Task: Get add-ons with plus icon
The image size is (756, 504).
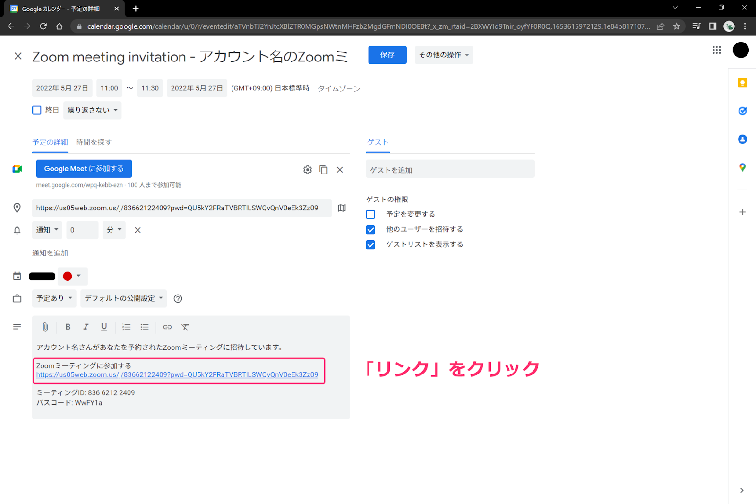Action: (742, 212)
